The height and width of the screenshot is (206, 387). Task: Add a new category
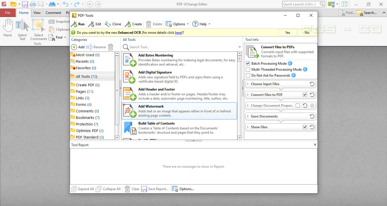click(78, 47)
